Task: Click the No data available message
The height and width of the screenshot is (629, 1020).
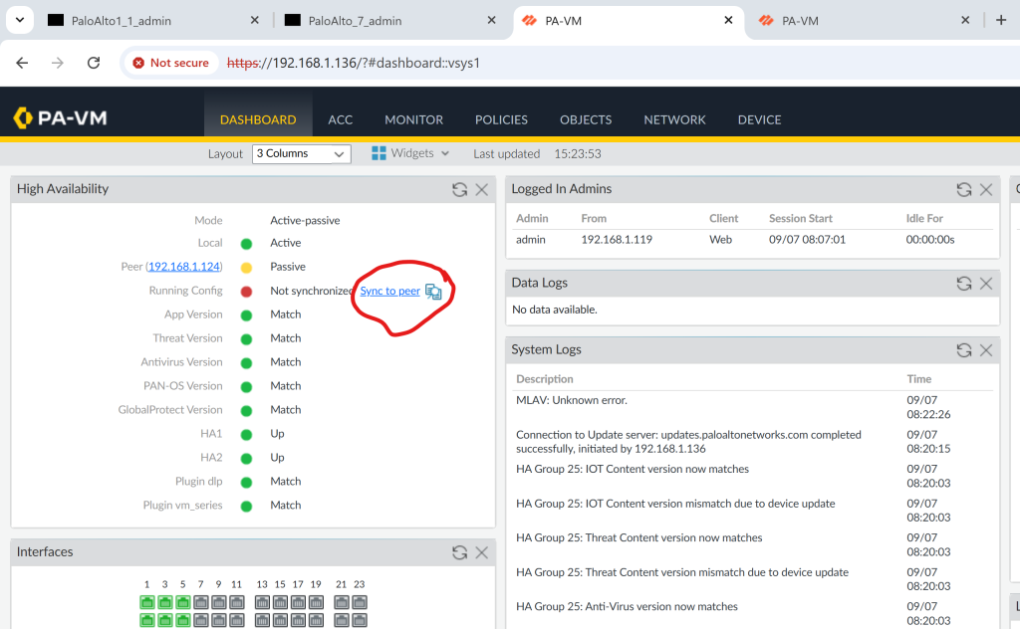Action: (x=554, y=310)
